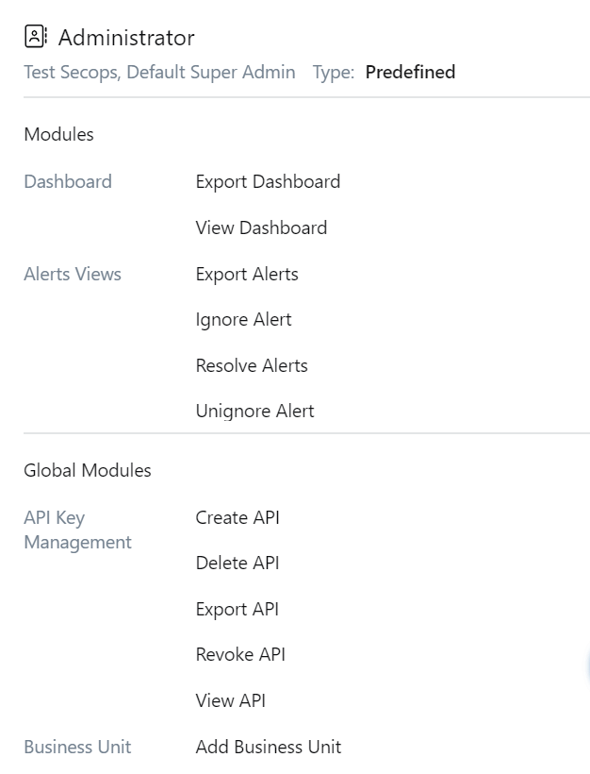Screen dimensions: 590x774
Task: Click the Test Secops, Default Super Admin subtitle
Action: pos(159,72)
